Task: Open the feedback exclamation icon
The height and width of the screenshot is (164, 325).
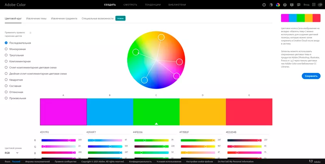Action: [292, 5]
